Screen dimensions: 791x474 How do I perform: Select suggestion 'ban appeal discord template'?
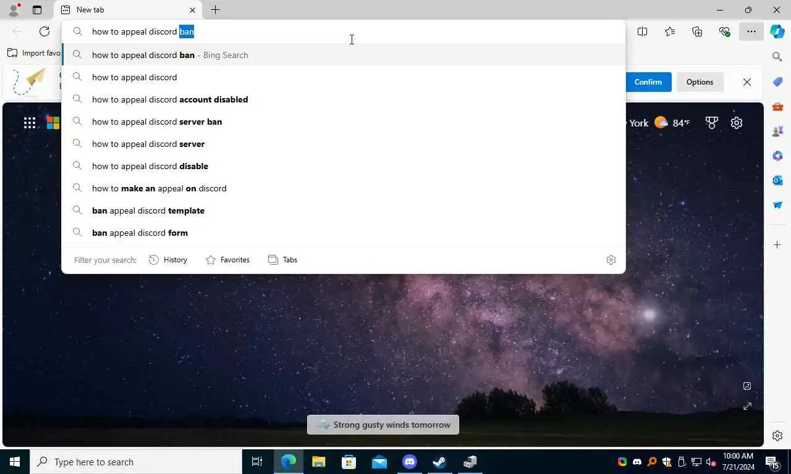tap(344, 210)
